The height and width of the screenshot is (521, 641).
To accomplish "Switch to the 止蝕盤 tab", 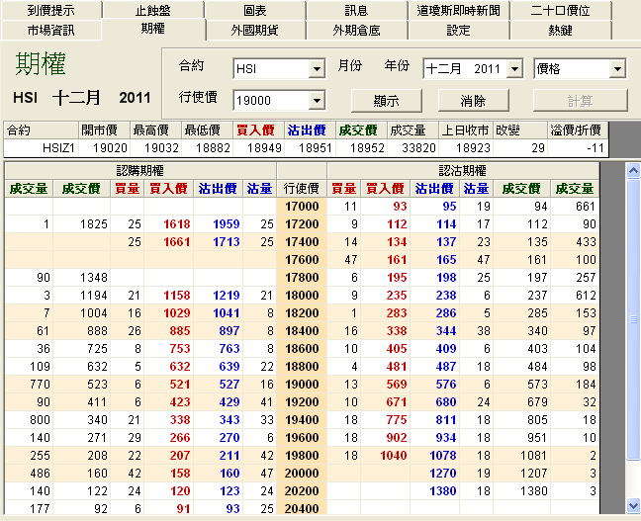I will coord(152,11).
